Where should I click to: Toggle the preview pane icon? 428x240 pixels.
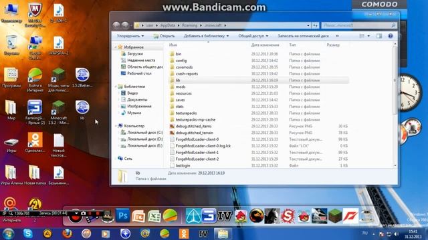379,36
